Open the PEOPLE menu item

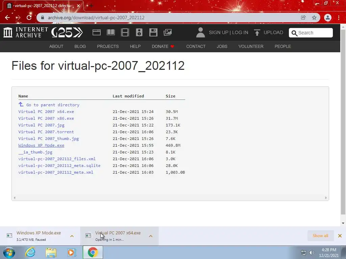click(283, 47)
